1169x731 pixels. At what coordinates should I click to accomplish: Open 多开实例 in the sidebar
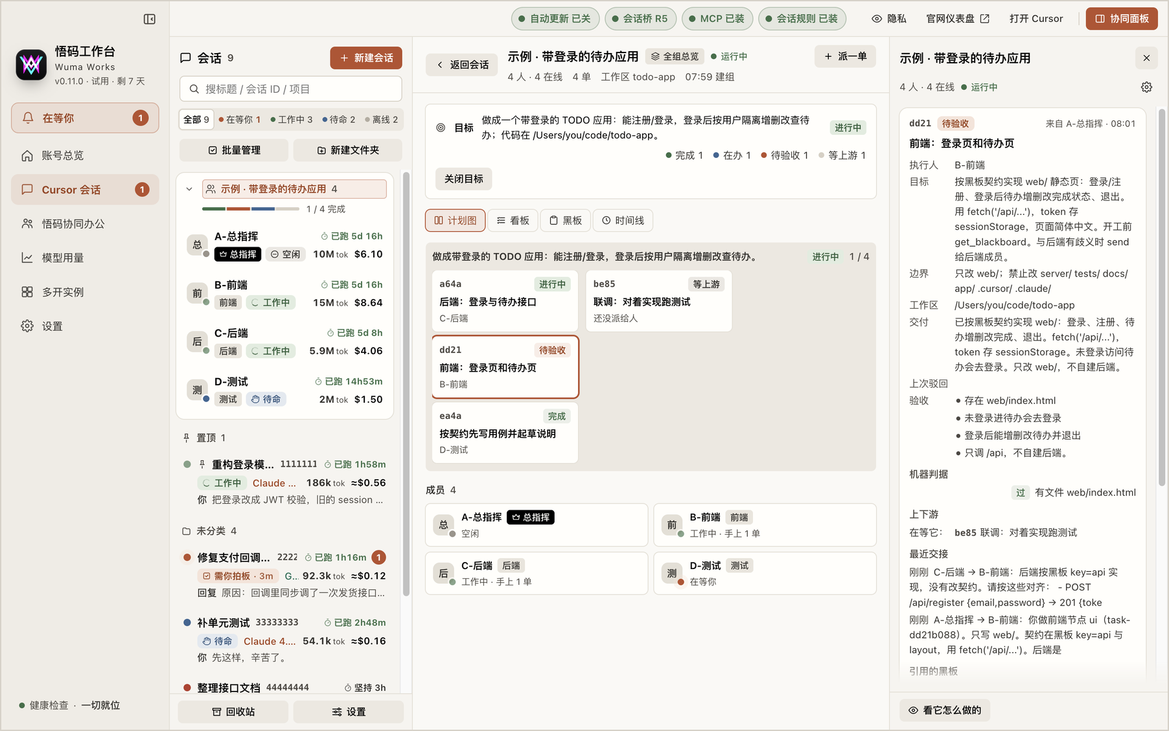[85, 292]
